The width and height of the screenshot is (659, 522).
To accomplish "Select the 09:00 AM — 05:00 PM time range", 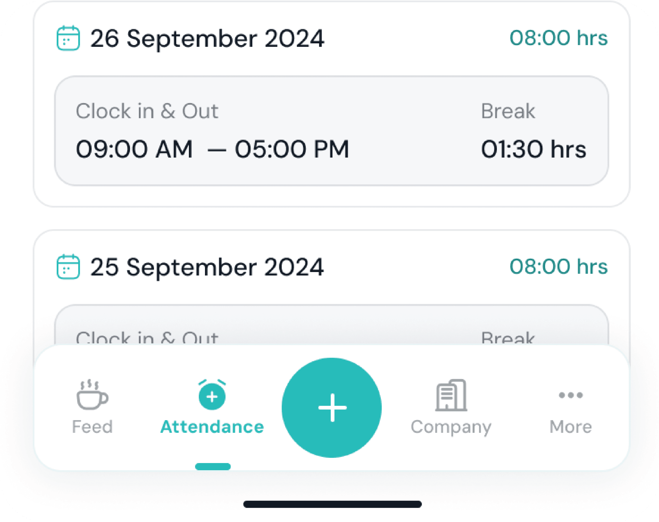I will click(212, 149).
